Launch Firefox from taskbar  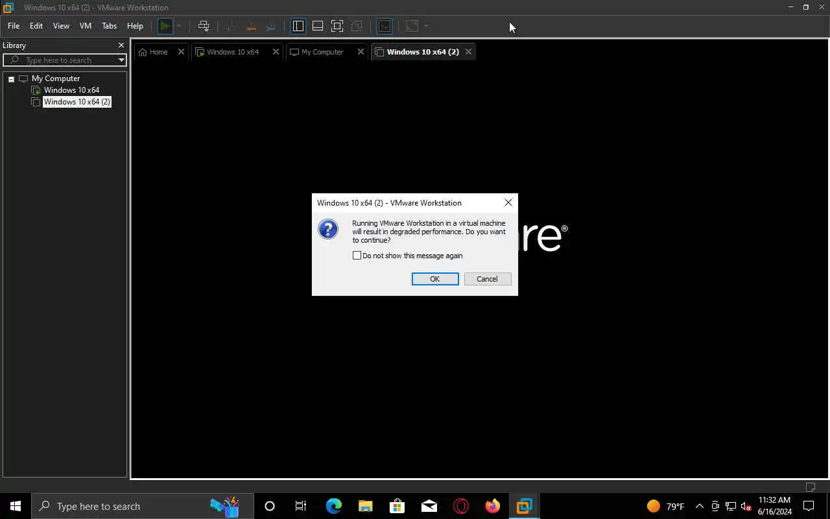pos(493,506)
